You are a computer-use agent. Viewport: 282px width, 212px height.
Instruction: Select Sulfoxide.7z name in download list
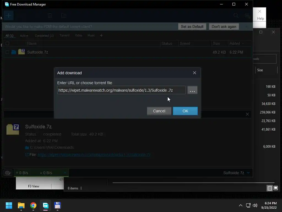click(37, 52)
